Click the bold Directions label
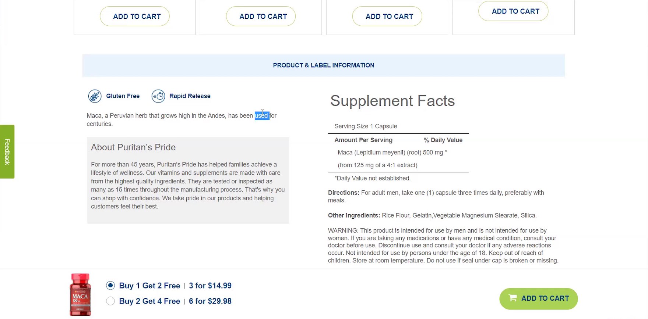Screen dimensions: 648x319 tap(343, 193)
